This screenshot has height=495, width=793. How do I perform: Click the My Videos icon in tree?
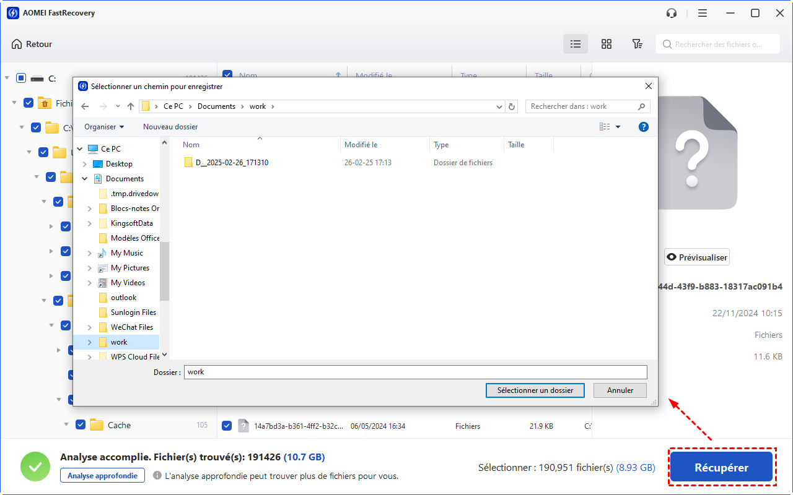pos(103,283)
